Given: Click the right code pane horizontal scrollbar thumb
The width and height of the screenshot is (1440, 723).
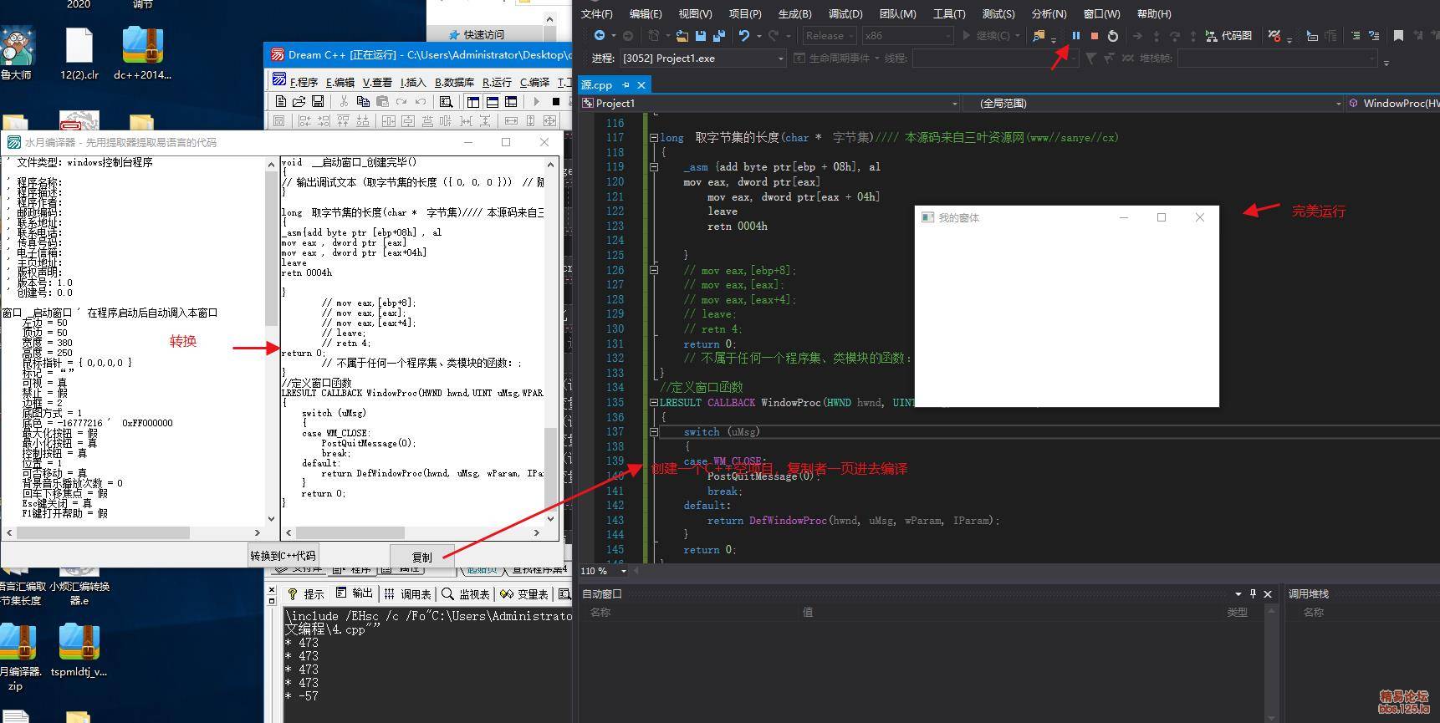Looking at the screenshot, I should click(351, 532).
